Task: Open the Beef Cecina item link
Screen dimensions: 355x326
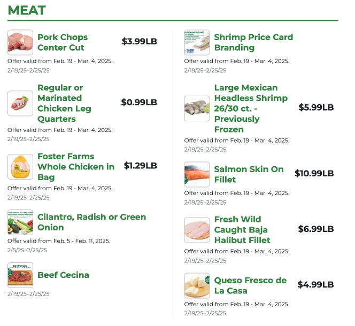Action: click(63, 275)
